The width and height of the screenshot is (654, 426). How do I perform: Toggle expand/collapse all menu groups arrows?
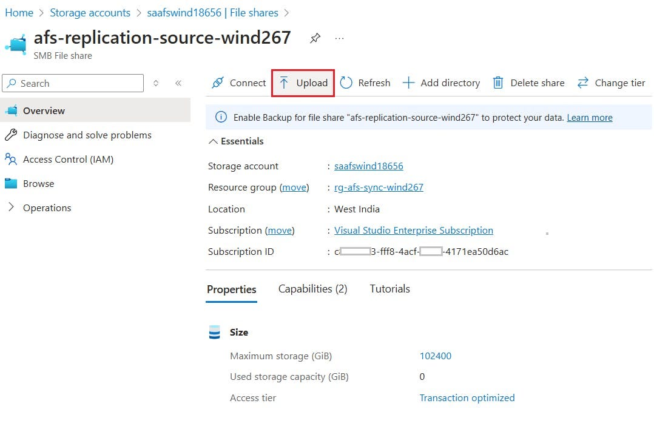155,83
